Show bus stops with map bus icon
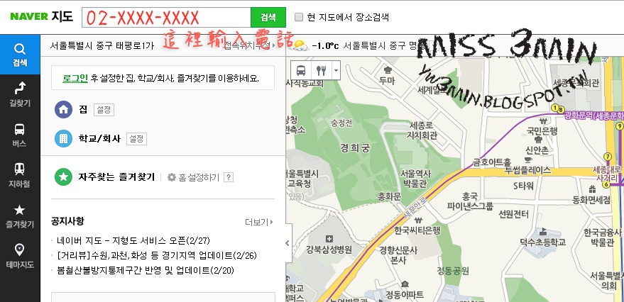624x302 pixels. click(301, 70)
